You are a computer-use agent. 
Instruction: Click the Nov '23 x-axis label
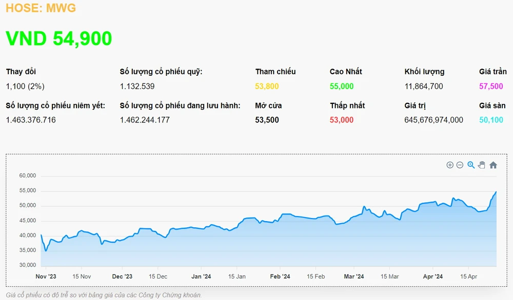[x=45, y=276]
